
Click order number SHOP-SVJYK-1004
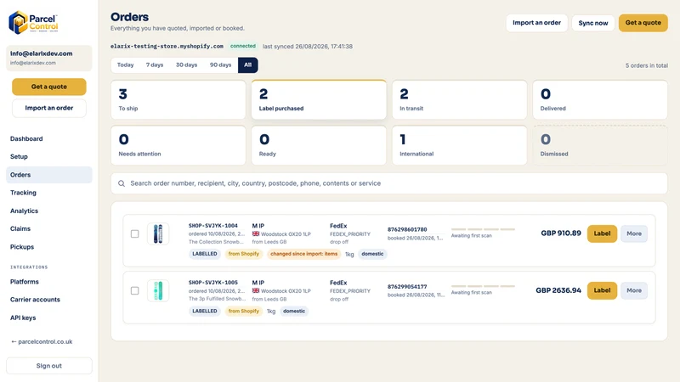coord(213,226)
